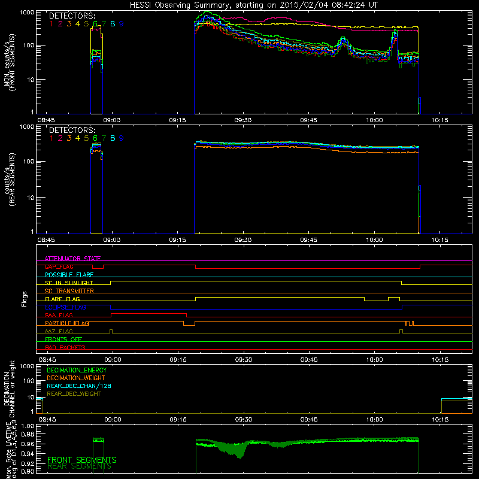Select cyan detector 8 in rear segments legend
479x479 pixels.
click(113, 138)
